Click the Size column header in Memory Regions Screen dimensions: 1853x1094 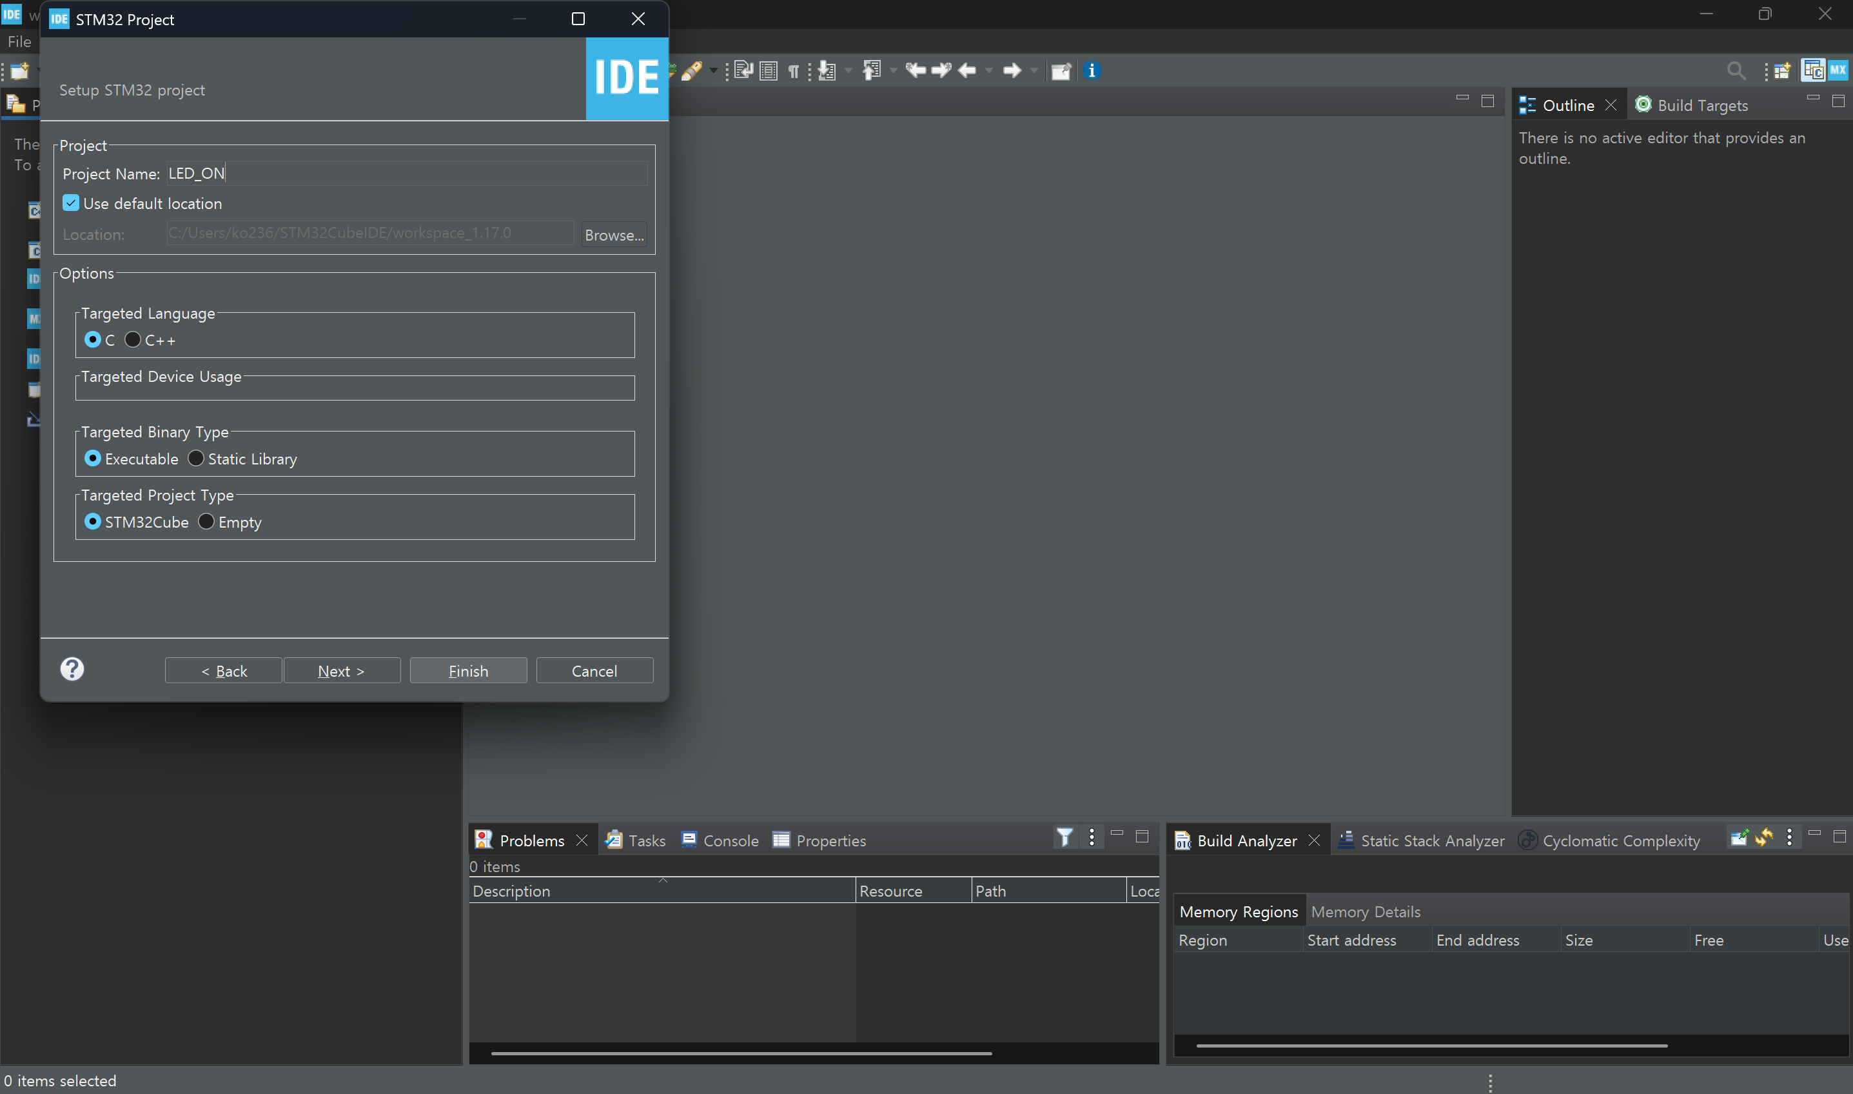(1625, 940)
